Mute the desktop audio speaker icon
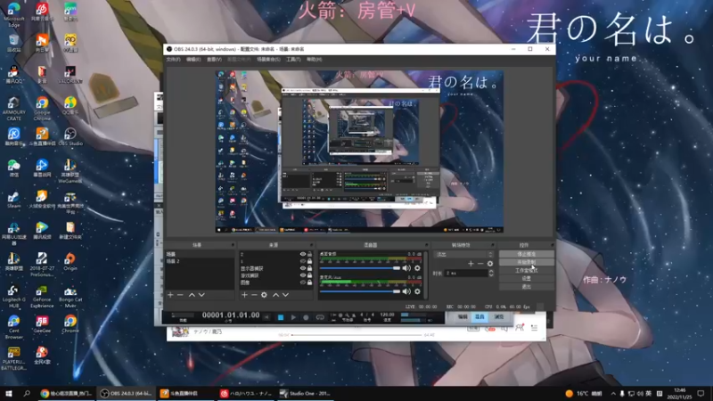The width and height of the screenshot is (713, 401). [406, 268]
